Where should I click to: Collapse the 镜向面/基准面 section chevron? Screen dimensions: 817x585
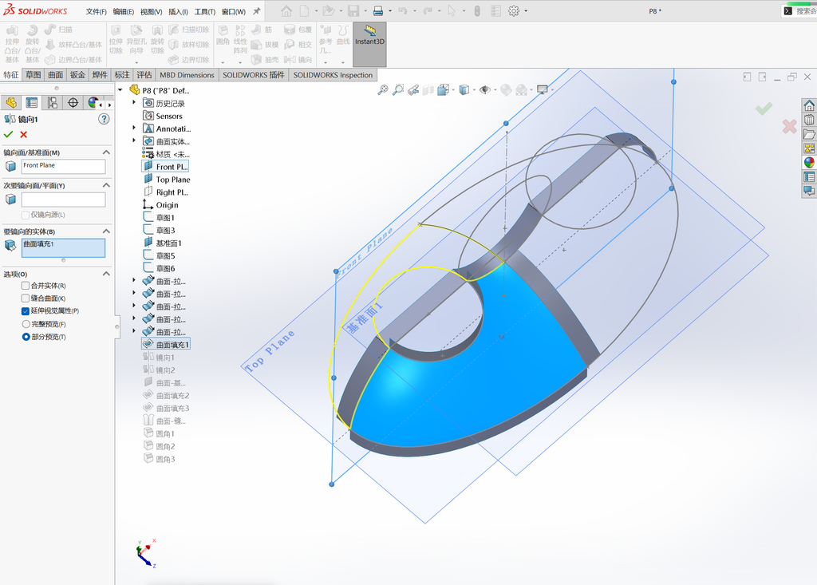pyautogui.click(x=106, y=152)
